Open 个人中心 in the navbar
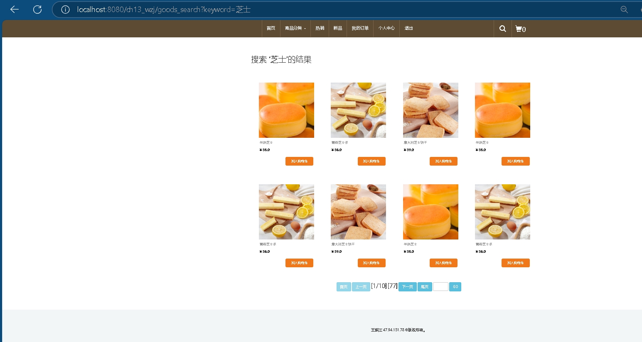This screenshot has width=642, height=342. [386, 28]
